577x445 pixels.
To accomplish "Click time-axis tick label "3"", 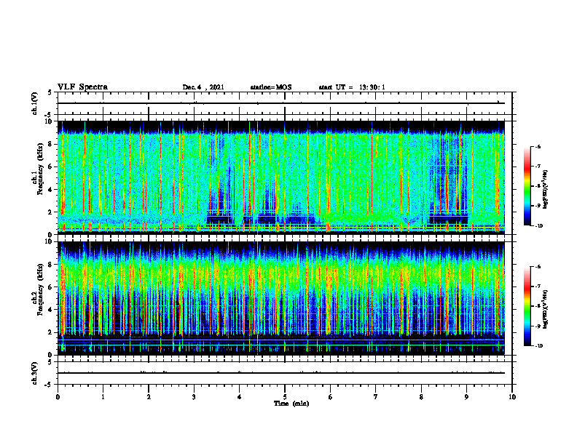I will pos(194,397).
